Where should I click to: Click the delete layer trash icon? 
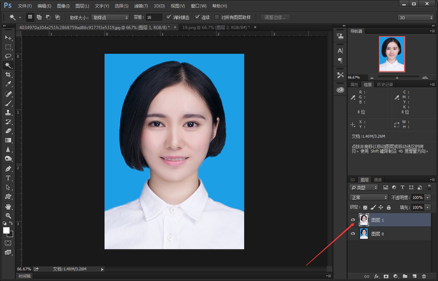pos(424,276)
